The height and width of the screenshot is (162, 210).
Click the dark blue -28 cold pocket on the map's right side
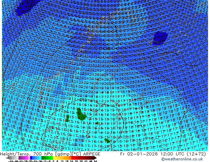point(160,38)
